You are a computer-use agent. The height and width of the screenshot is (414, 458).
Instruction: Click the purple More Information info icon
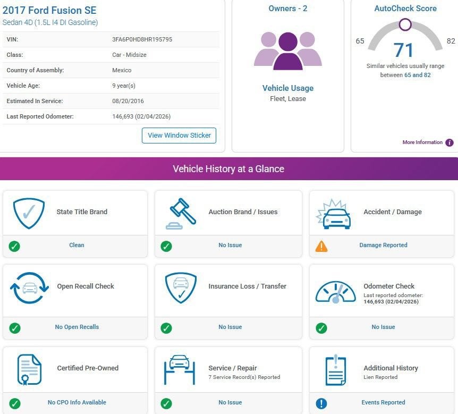449,142
